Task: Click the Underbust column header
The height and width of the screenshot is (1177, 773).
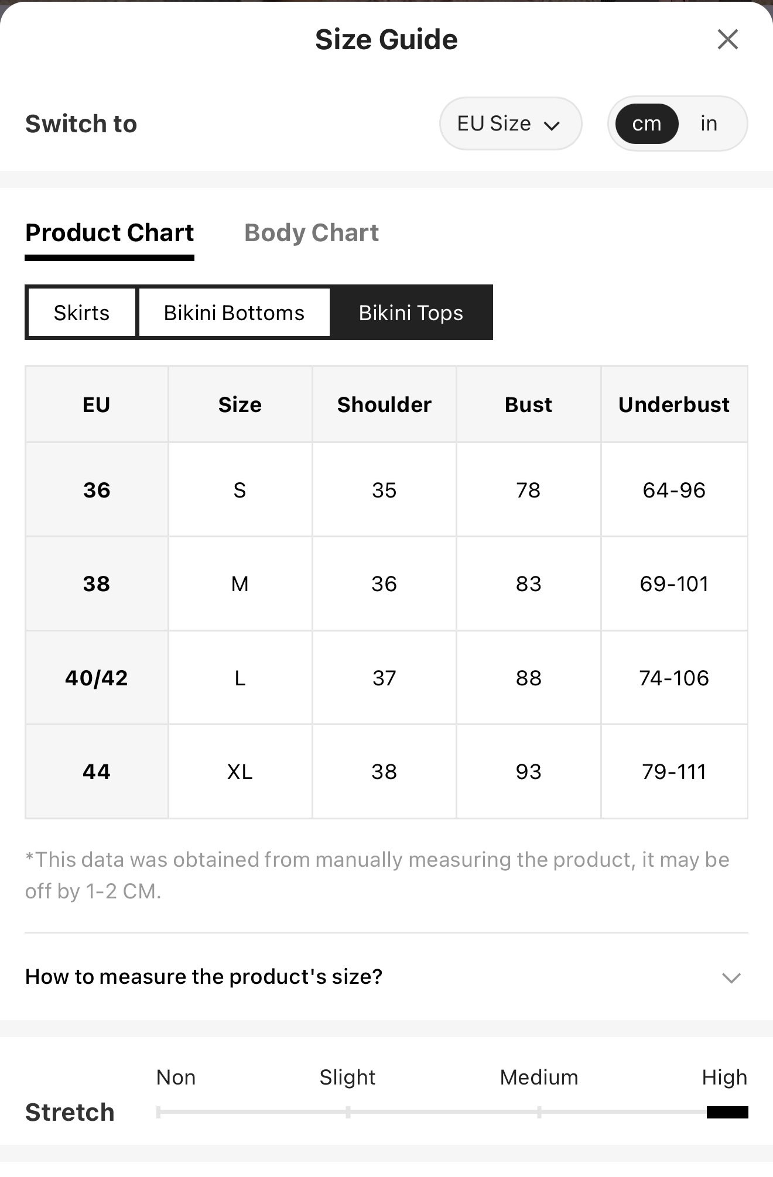Action: pos(674,404)
